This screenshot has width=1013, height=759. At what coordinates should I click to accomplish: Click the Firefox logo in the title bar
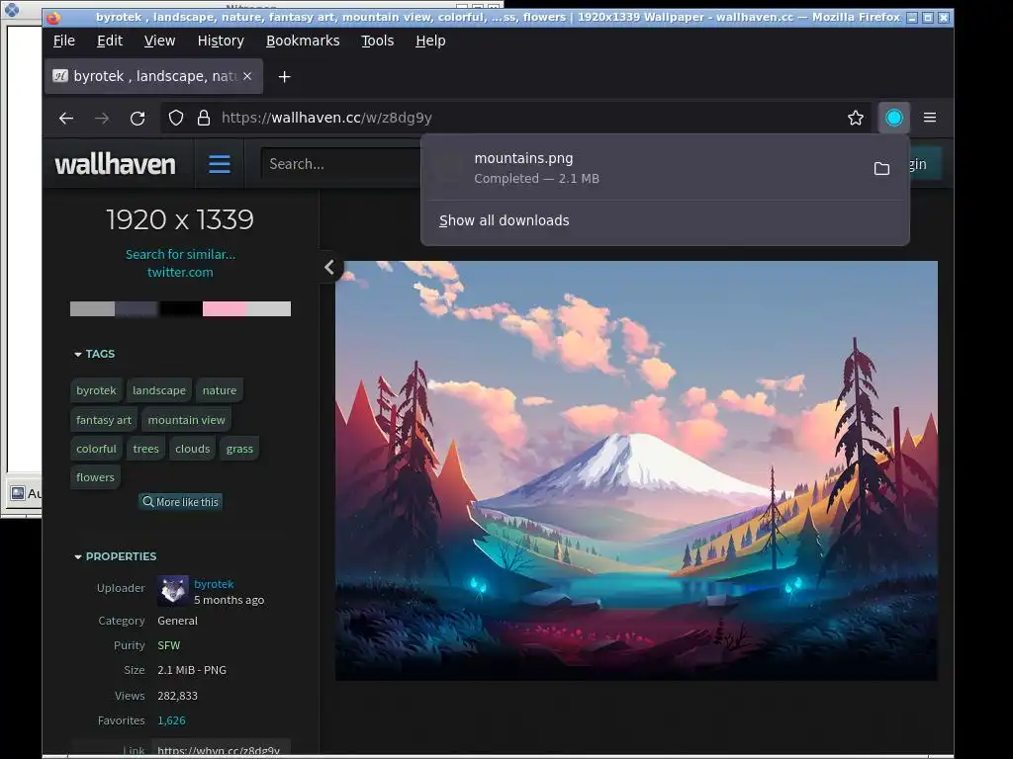(x=53, y=18)
